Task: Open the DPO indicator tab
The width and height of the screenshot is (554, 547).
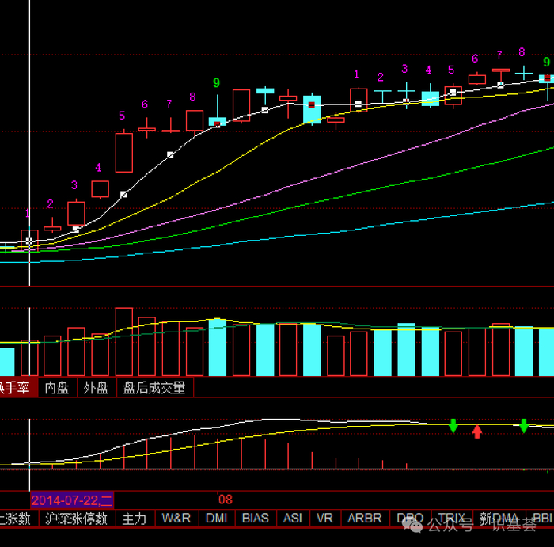Action: tap(410, 519)
